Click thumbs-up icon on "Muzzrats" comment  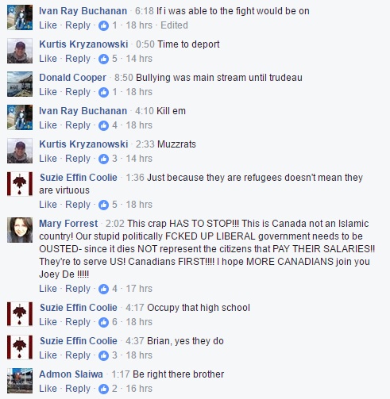tap(103, 159)
